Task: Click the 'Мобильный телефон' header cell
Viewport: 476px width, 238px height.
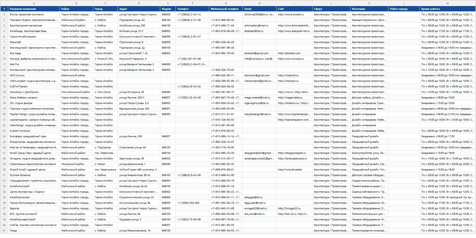Action: tap(226, 9)
